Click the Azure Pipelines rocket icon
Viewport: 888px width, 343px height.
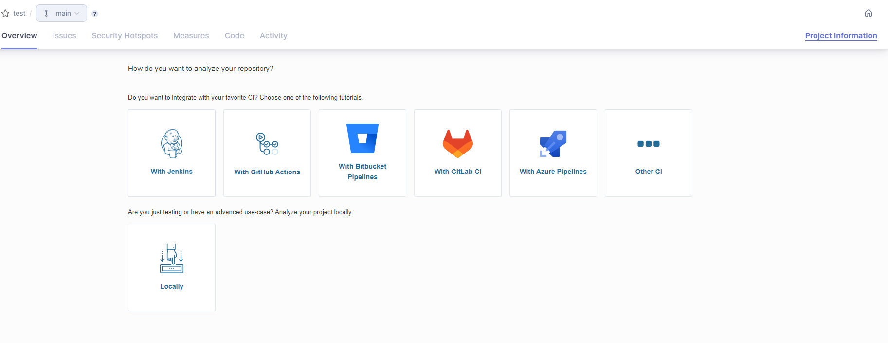pos(553,144)
